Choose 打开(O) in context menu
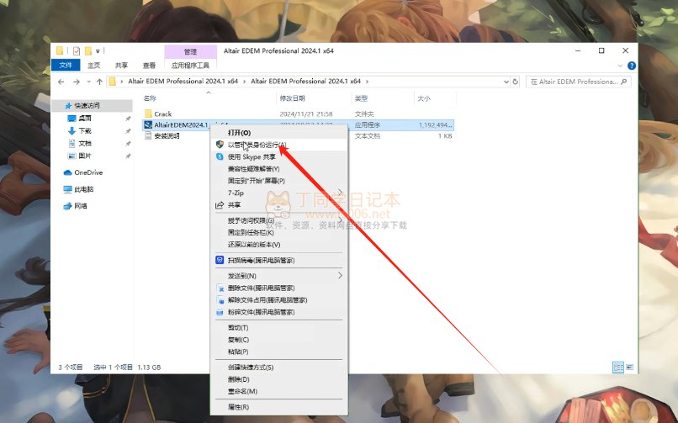Screen dimensions: 678x423 (x=279, y=133)
